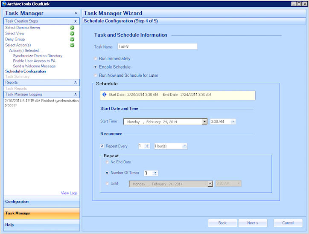The image size is (309, 234).
Task: Click the ArchiveTools CloudLink title bar icon
Action: tap(4, 4)
